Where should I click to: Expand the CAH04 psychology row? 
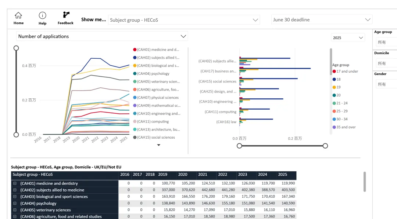coord(15,203)
